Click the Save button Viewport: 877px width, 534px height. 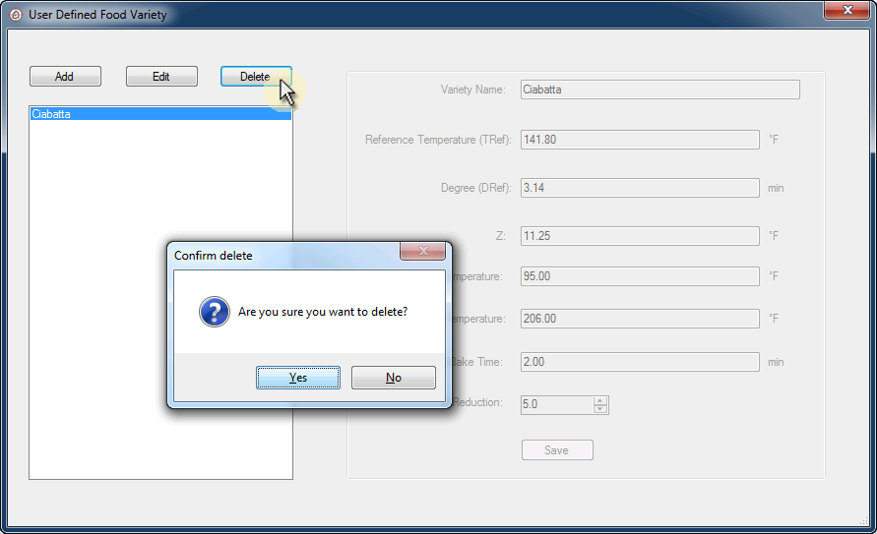point(556,450)
